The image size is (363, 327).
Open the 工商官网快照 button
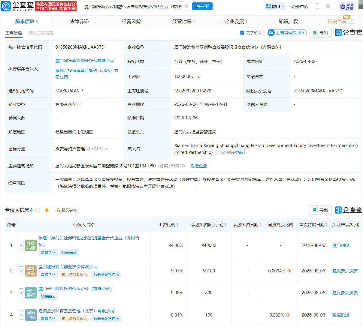[287, 33]
